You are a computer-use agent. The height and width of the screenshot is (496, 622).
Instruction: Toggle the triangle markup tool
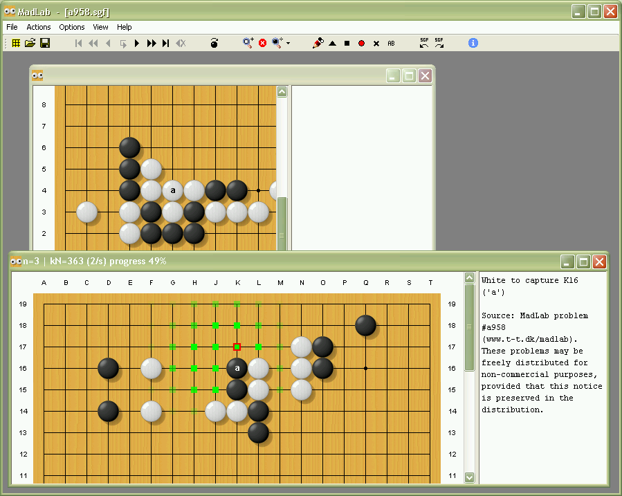click(x=332, y=43)
